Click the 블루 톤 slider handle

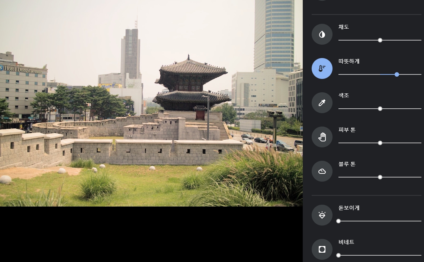pyautogui.click(x=380, y=177)
